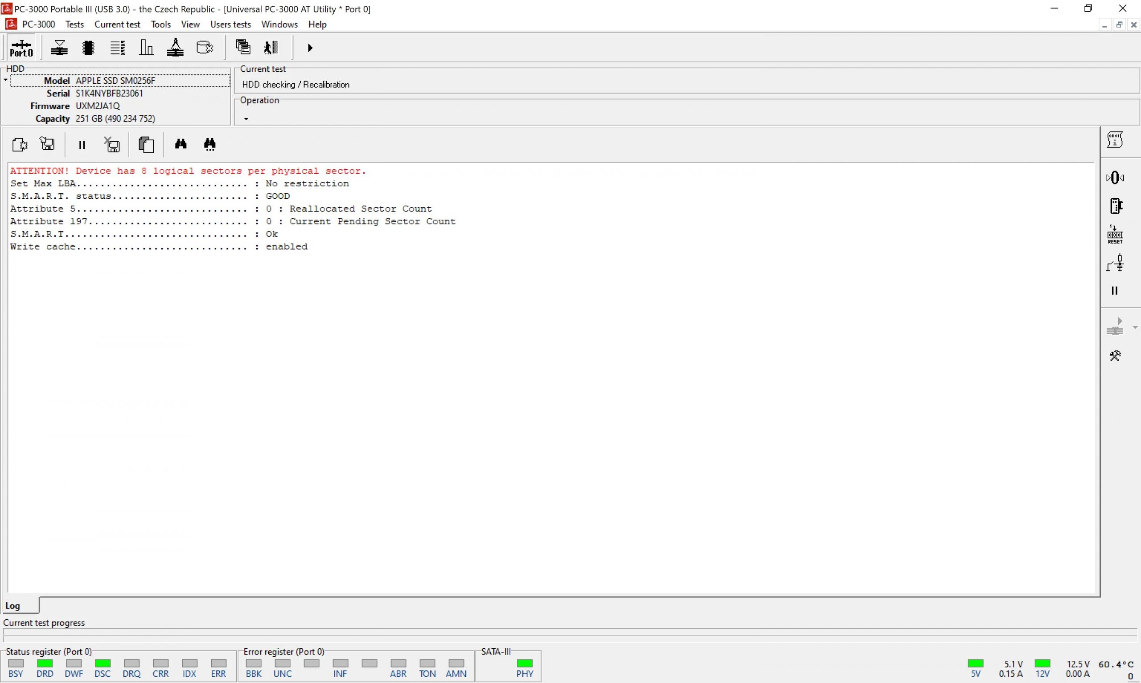The height and width of the screenshot is (683, 1141).
Task: Click the copy pages icon in log toolbar
Action: pyautogui.click(x=146, y=145)
